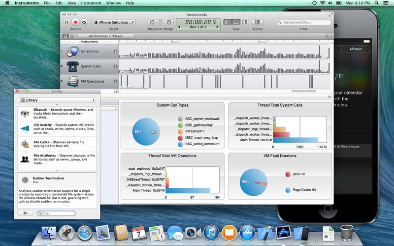Open the Library gear action menu
This screenshot has height=246, width=394.
(x=26, y=213)
